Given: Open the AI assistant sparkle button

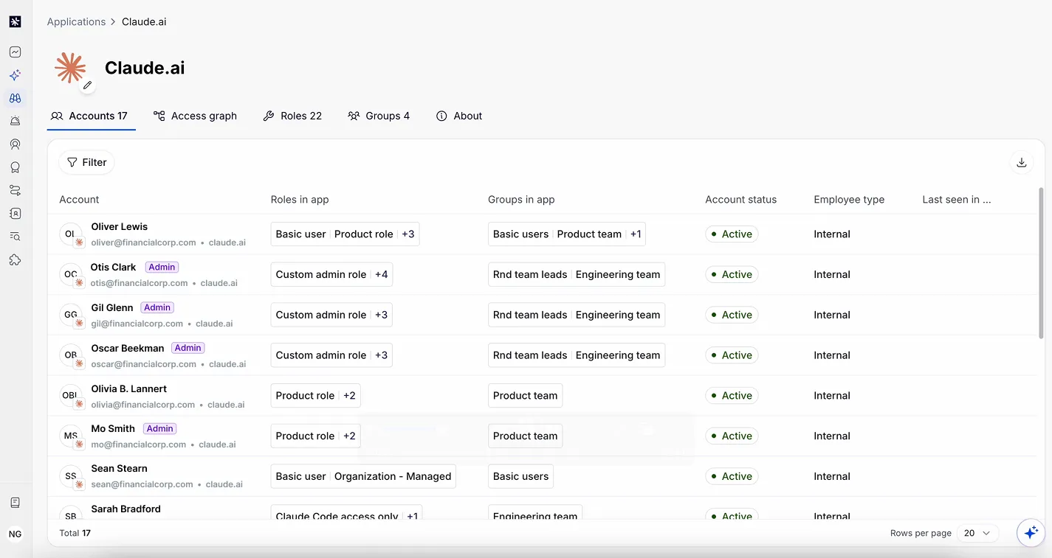Looking at the screenshot, I should (1031, 532).
